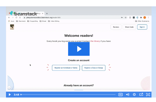Image resolution: width=156 pixels, height=102 pixels.
Task: Open a new tab with the plus icon
Action: point(47,14)
